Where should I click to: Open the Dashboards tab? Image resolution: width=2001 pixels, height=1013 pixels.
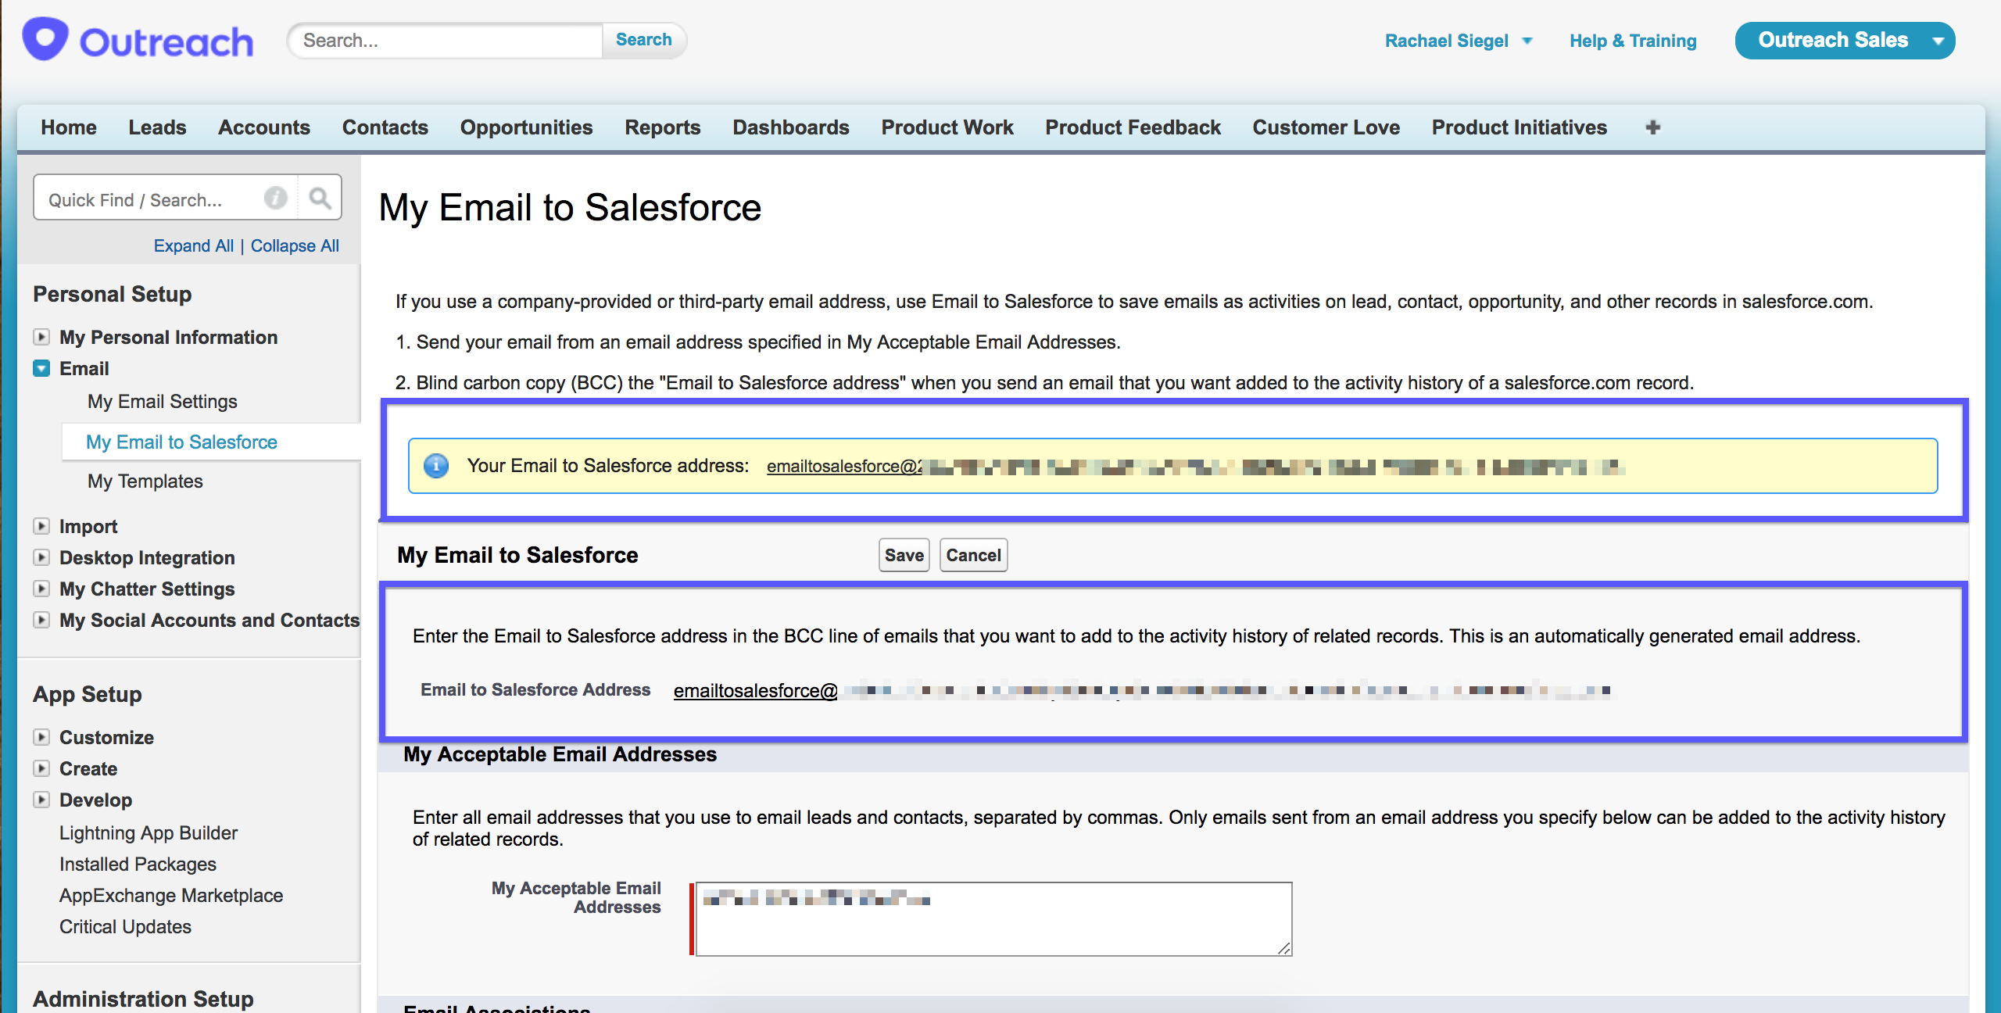click(791, 127)
